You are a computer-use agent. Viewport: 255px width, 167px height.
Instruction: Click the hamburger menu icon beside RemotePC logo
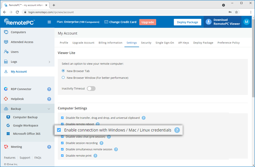[49, 22]
